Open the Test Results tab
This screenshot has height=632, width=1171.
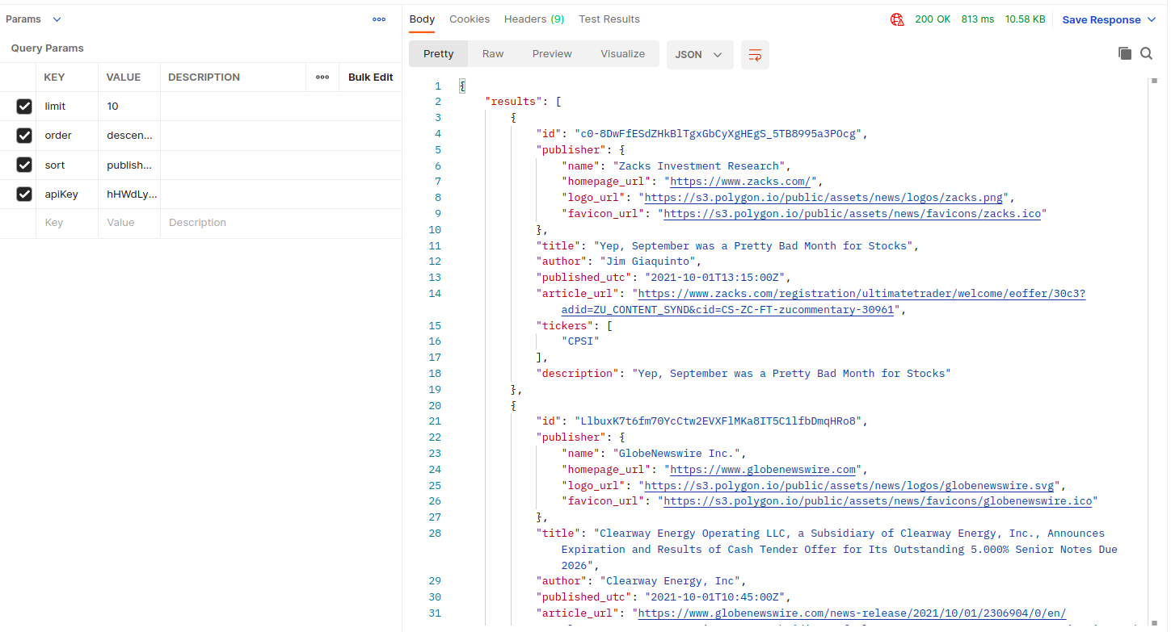point(609,19)
